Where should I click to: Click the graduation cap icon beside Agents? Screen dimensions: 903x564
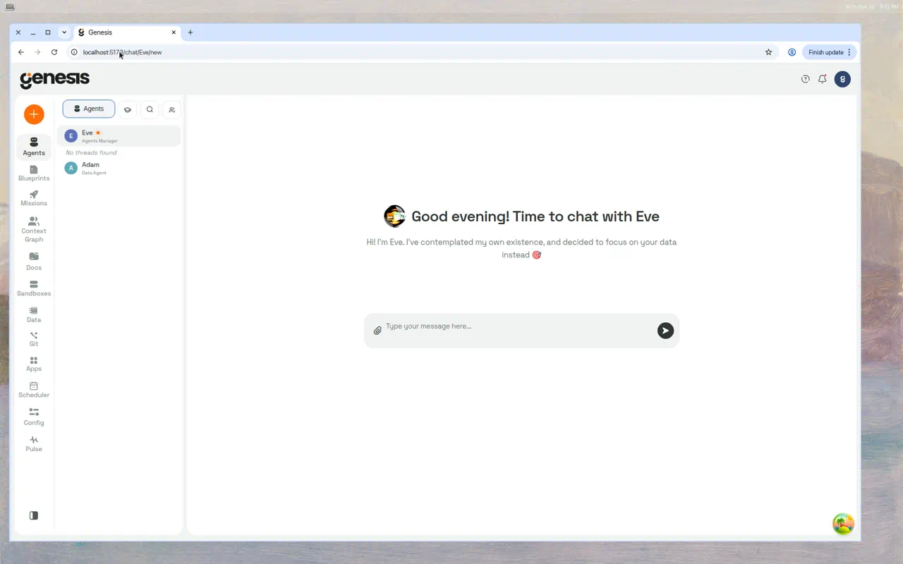[x=128, y=109]
